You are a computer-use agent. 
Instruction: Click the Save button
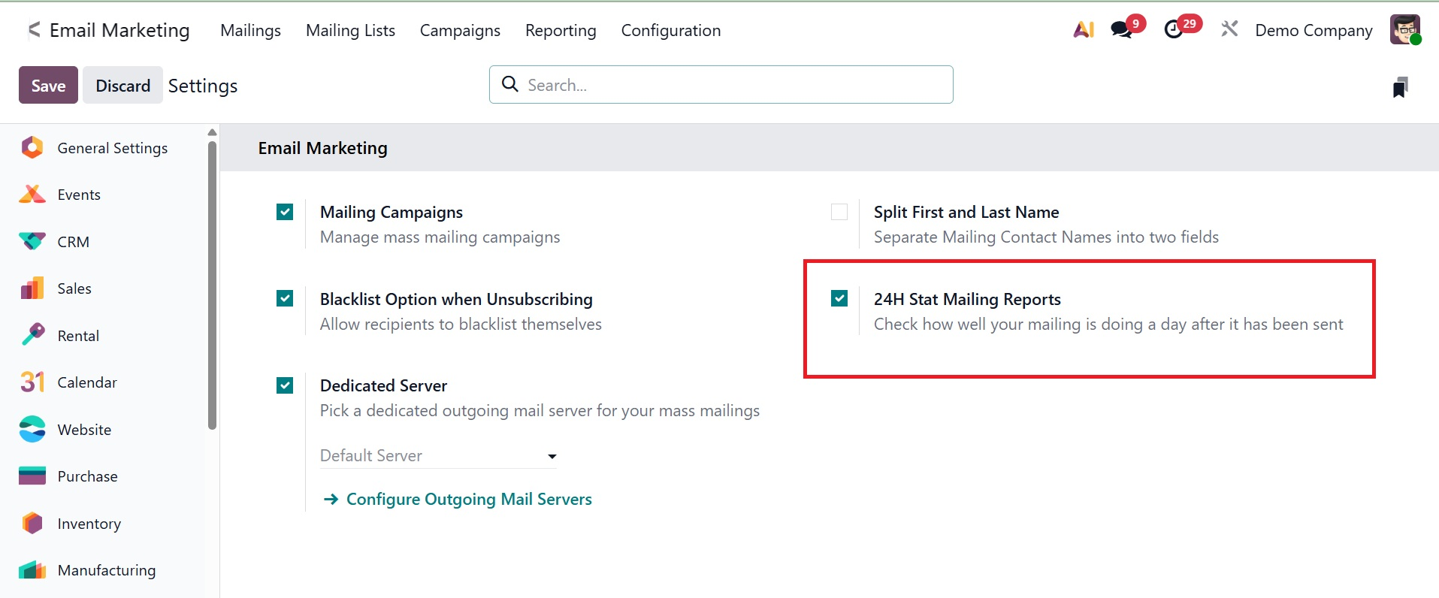click(x=48, y=86)
